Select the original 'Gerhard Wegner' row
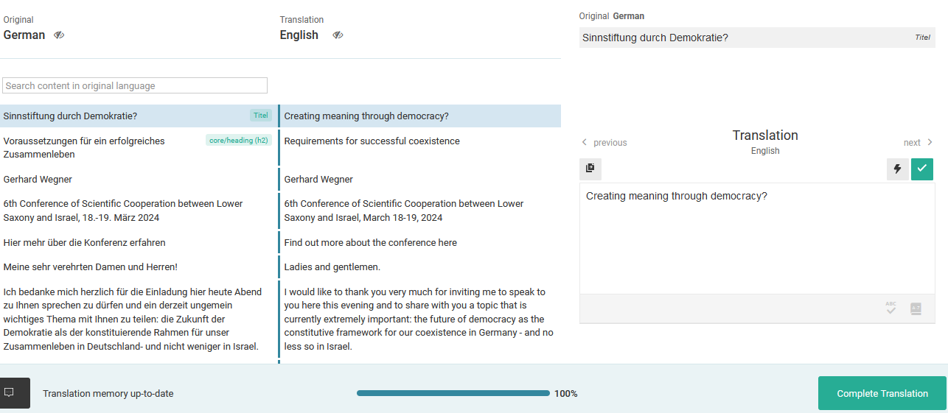Screen dimensions: 948x413 (38, 180)
